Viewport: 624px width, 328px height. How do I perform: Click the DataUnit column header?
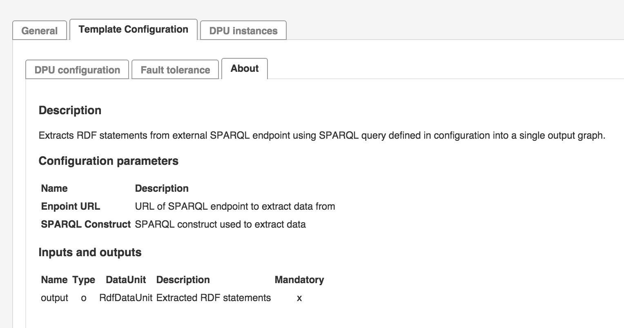coord(126,279)
